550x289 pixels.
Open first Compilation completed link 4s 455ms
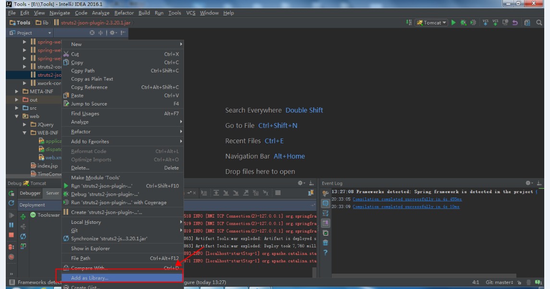[407, 199]
